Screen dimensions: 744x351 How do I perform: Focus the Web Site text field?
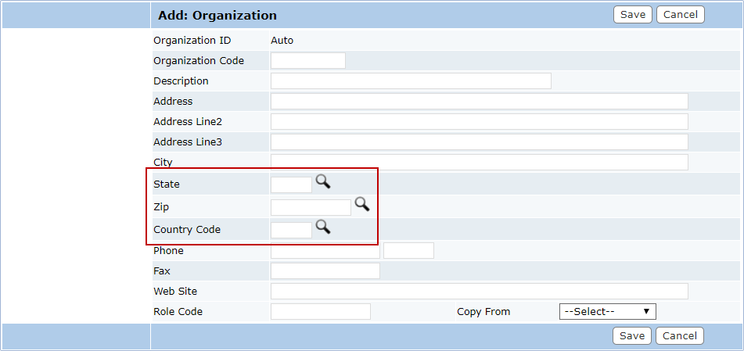(480, 292)
